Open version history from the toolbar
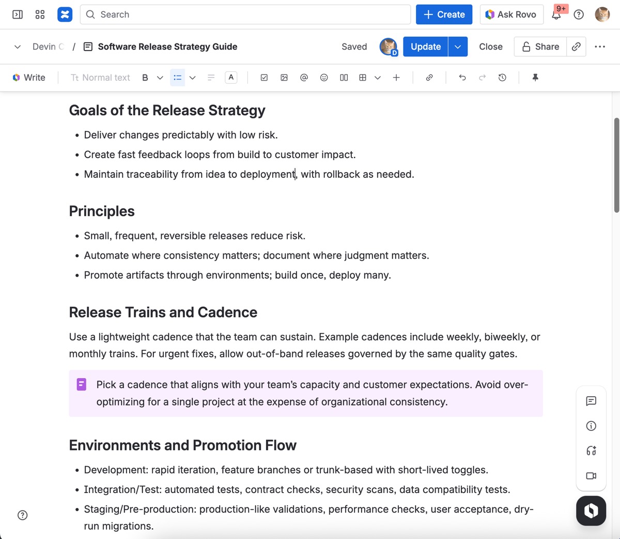Viewport: 620px width, 539px height. (x=502, y=77)
